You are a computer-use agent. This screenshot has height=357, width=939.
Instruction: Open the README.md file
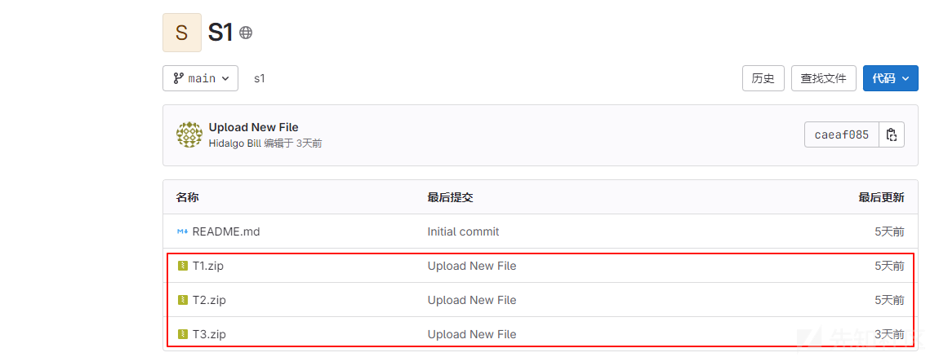coord(226,231)
